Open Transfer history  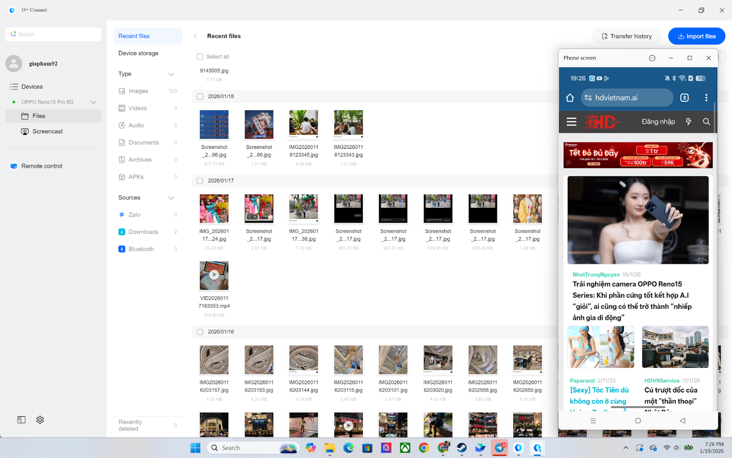click(626, 36)
